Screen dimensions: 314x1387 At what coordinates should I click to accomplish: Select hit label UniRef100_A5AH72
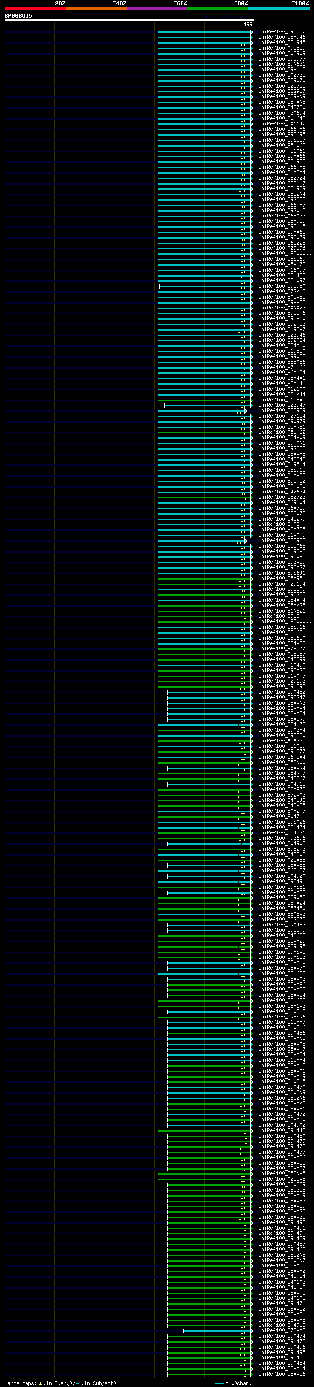tap(282, 265)
